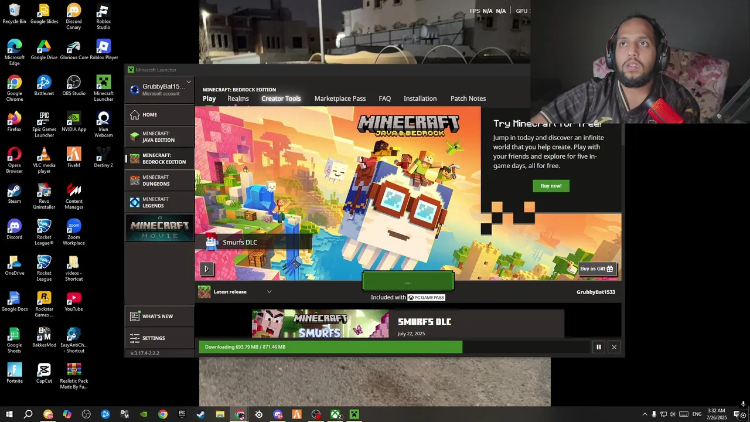The height and width of the screenshot is (422, 750).
Task: Open Zoom Workplace desktop icon
Action: (74, 232)
